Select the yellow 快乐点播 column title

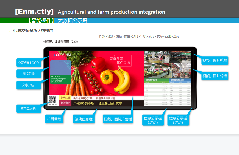(65, 98)
